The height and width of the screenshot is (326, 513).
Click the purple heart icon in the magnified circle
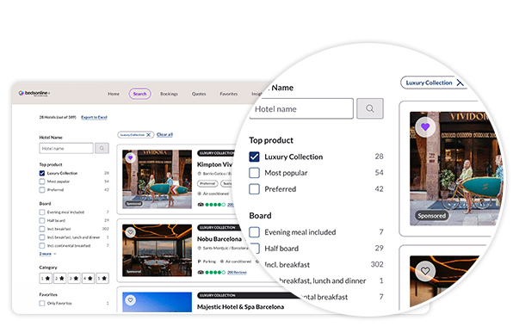coord(425,126)
